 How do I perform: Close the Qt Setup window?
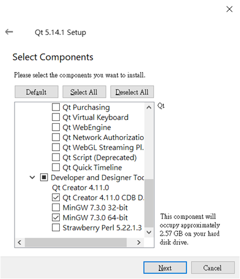230,9
